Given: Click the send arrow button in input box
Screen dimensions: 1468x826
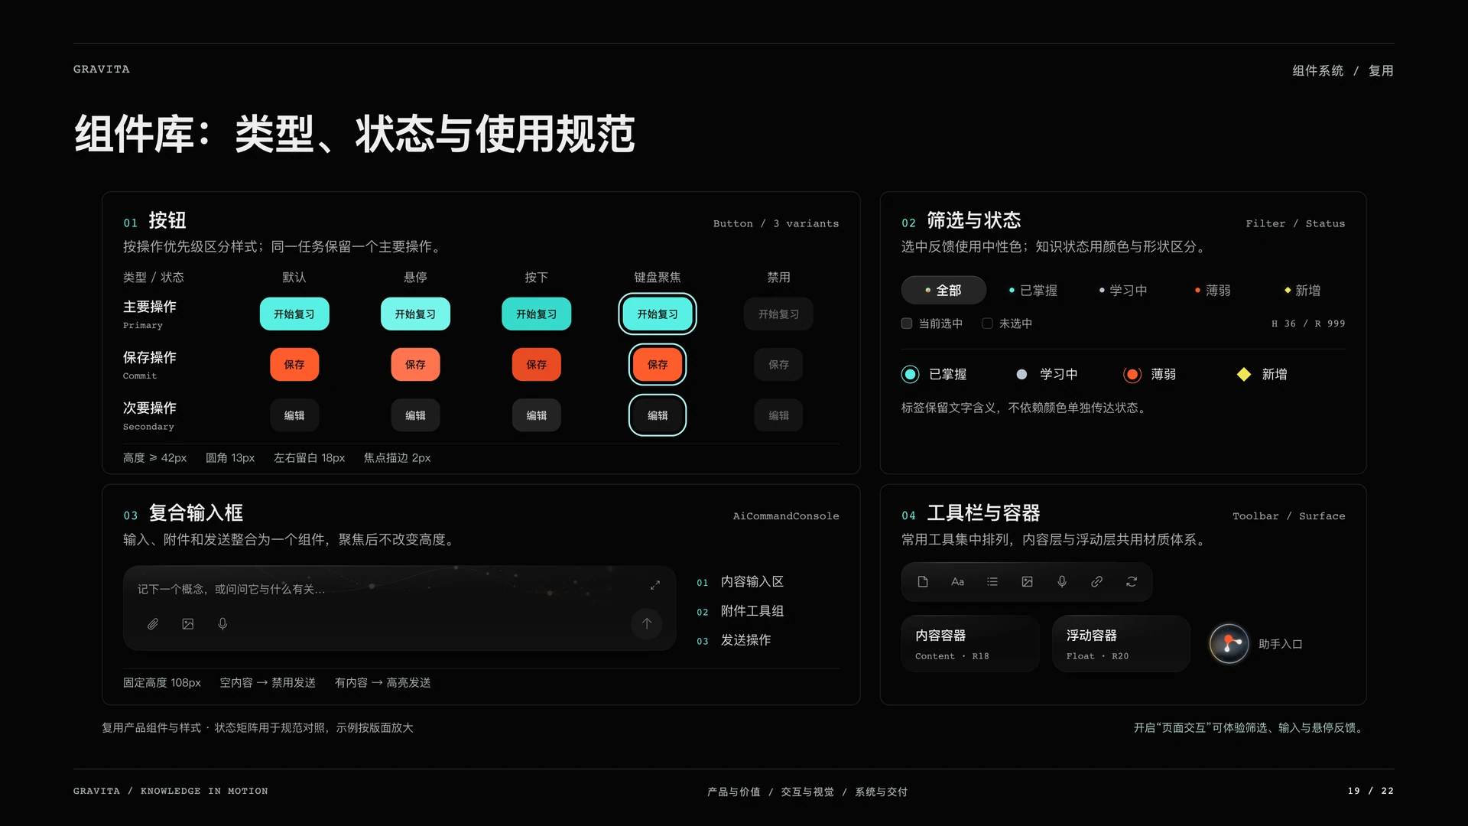Looking at the screenshot, I should (x=647, y=623).
